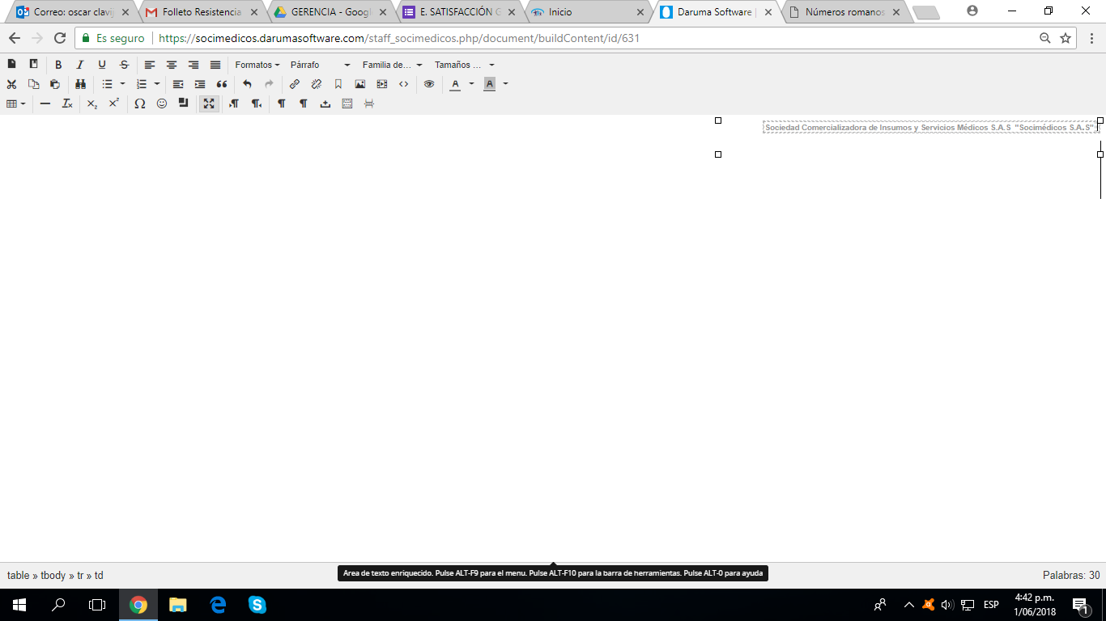Preview document with the eye icon
1106x621 pixels.
point(429,84)
